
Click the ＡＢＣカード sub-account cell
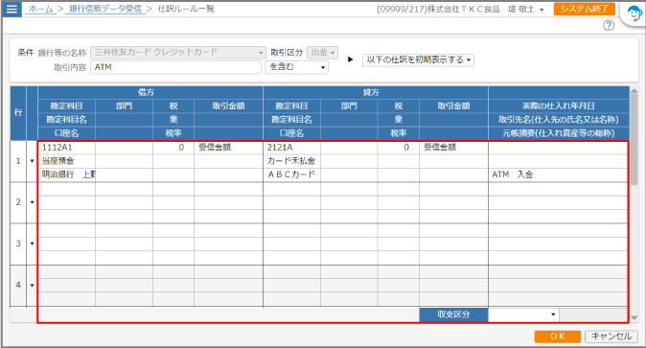click(x=291, y=174)
